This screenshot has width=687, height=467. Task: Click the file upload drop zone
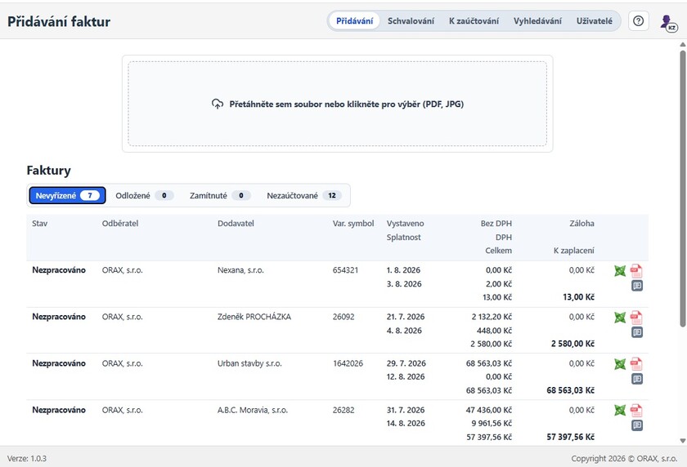[x=337, y=104]
